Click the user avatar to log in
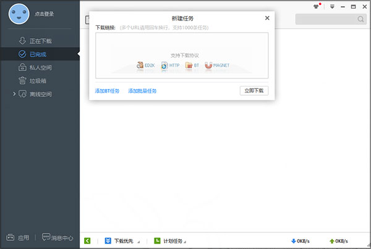371x249 pixels. [19, 14]
